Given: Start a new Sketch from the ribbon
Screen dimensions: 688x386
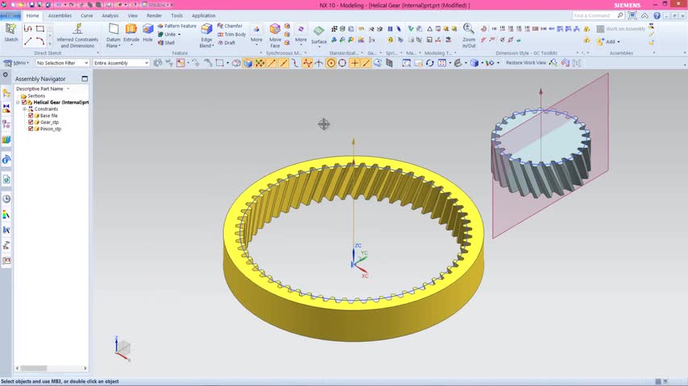Looking at the screenshot, I should tap(10, 32).
